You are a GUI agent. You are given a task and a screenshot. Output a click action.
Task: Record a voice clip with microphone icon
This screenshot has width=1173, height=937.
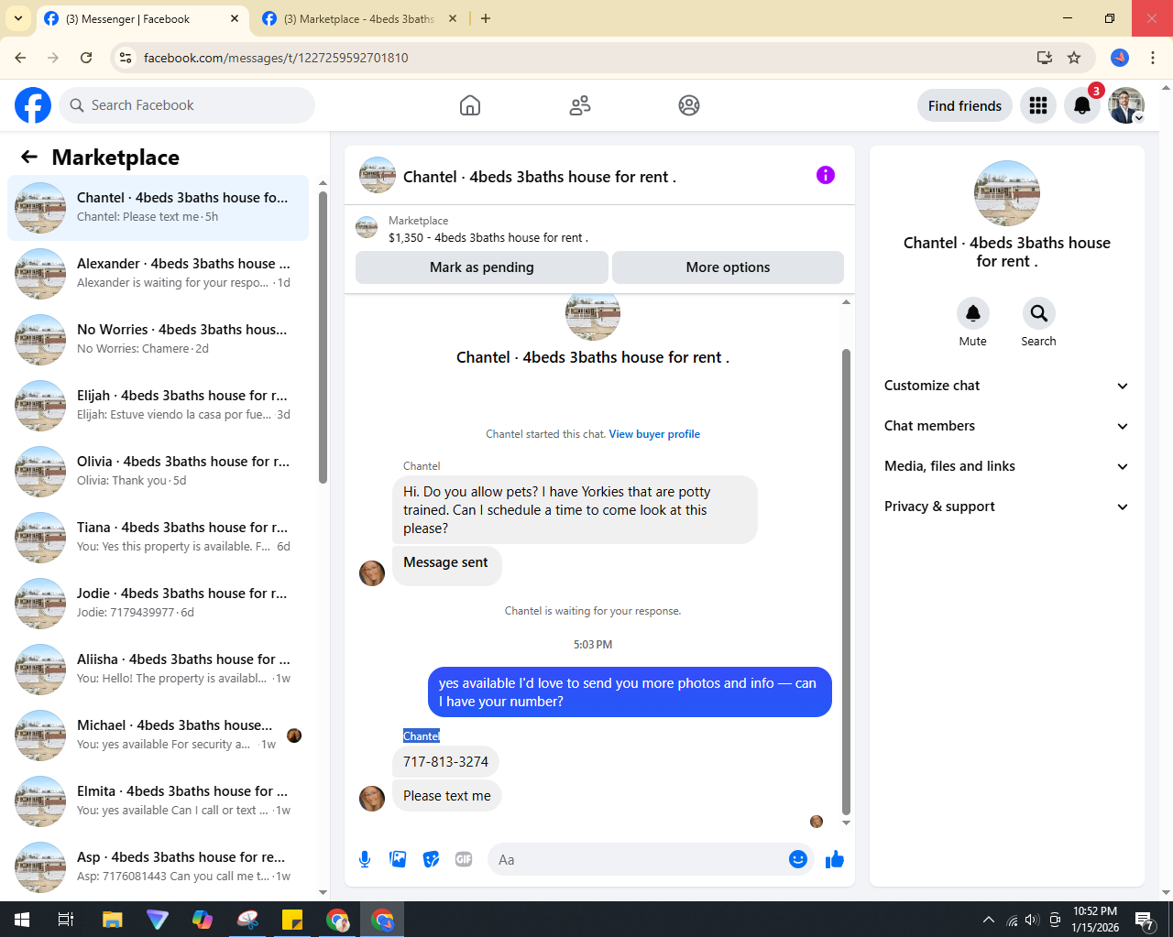point(365,859)
